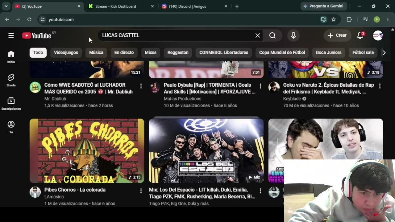
Task: Open Matias Productions channel avatar
Action: pyautogui.click(x=155, y=87)
